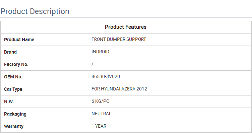Select FRONT BUMPER SUPPORT text
This screenshot has height=133, width=252.
[x=119, y=39]
